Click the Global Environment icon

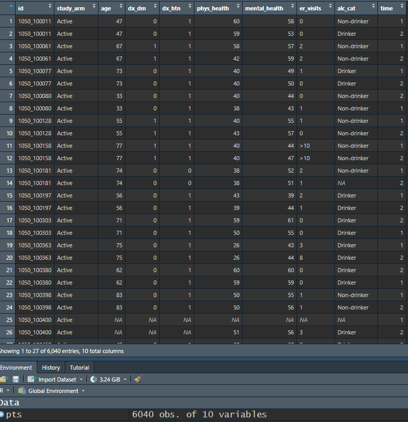pos(22,390)
